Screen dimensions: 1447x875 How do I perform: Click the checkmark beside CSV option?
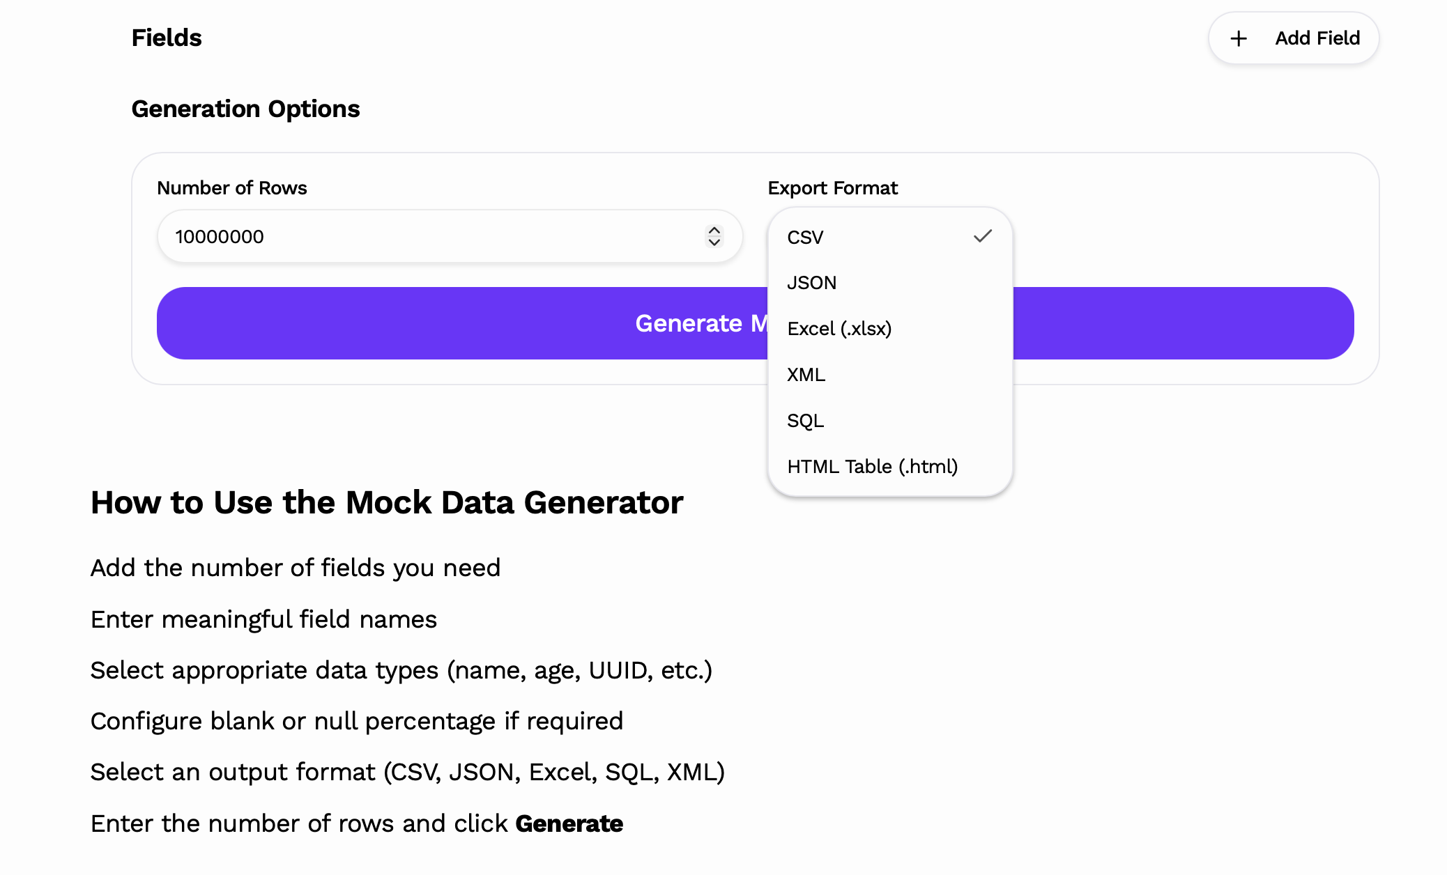pyautogui.click(x=983, y=236)
